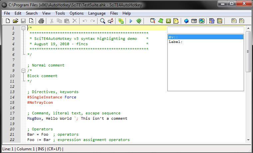Screen dimensions: 253x153
Task: Open the Find and Replace tool
Action: (x=111, y=21)
